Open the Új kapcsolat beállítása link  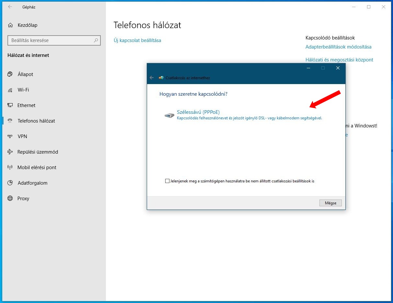pos(137,40)
